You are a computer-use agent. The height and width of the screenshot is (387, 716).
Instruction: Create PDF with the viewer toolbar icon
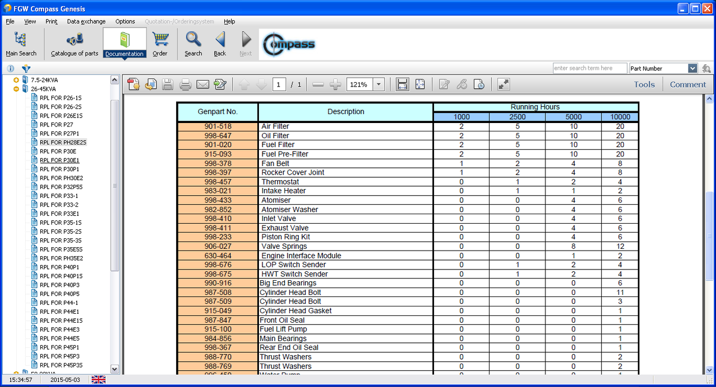[134, 84]
